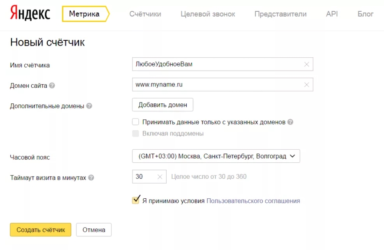Focus the Имя счётчика input field
The width and height of the screenshot is (384, 250).
pyautogui.click(x=223, y=64)
